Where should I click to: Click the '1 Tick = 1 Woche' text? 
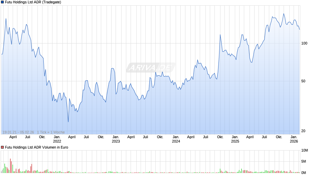tap(51, 132)
